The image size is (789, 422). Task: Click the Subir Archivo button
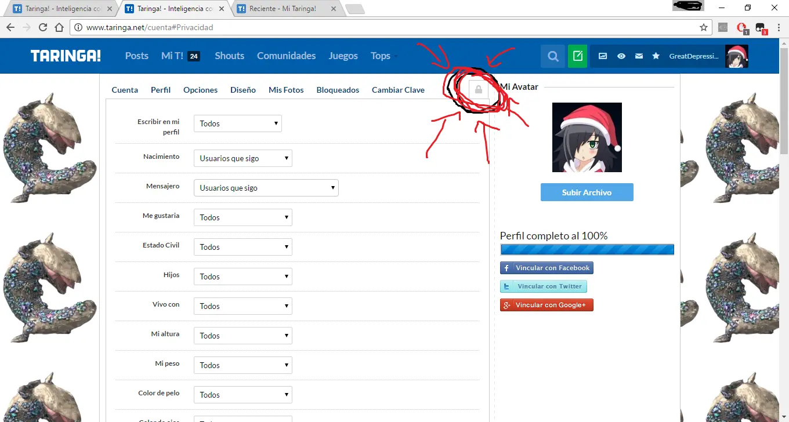pyautogui.click(x=587, y=192)
